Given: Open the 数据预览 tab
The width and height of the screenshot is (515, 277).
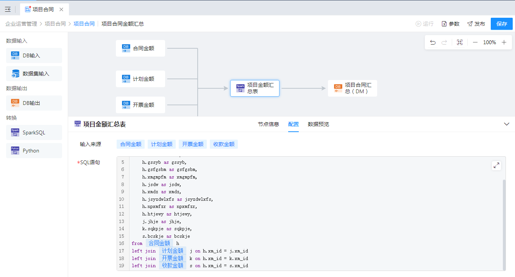Looking at the screenshot, I should [x=318, y=124].
